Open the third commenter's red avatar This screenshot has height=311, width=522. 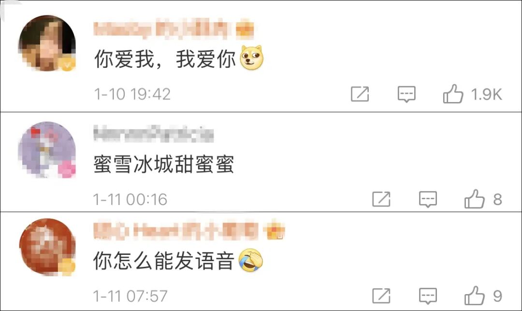point(47,247)
